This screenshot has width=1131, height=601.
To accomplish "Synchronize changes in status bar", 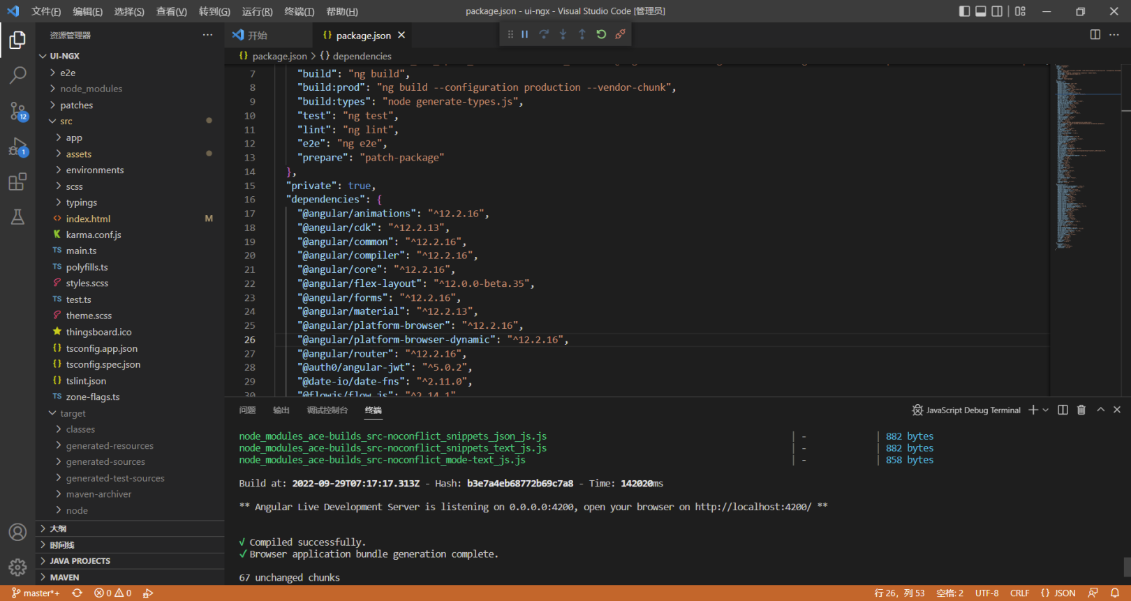I will (x=77, y=593).
